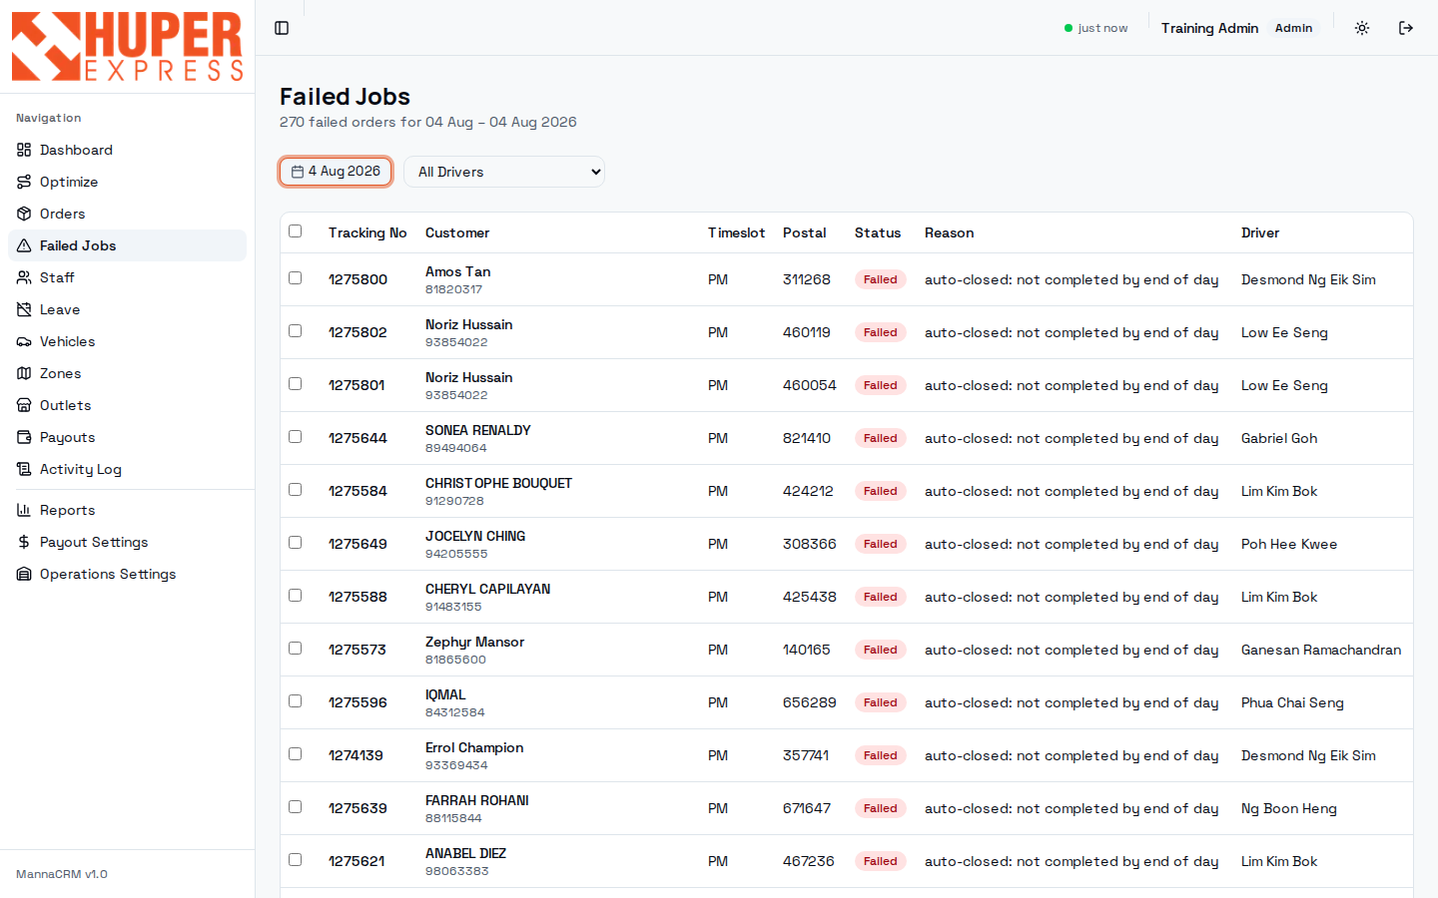The image size is (1438, 898).
Task: Navigate to Payouts
Action: click(127, 437)
